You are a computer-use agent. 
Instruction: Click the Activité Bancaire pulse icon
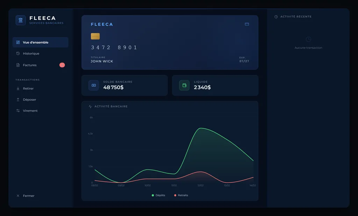tap(90, 106)
